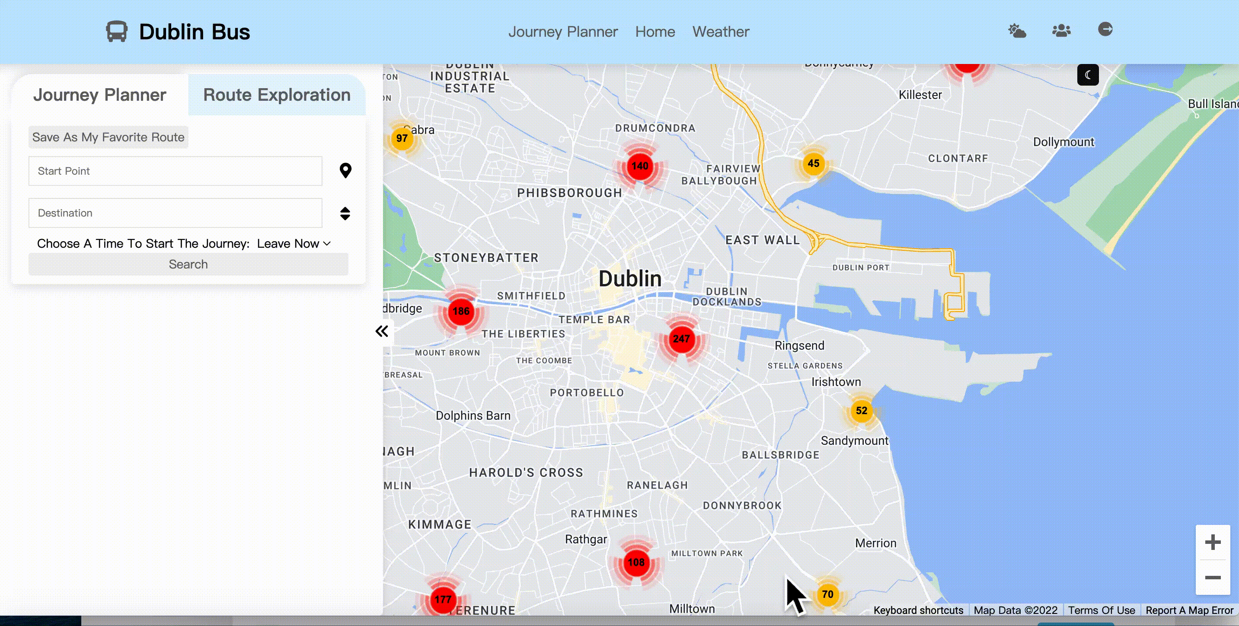Click the 247 stop cluster marker

pyautogui.click(x=680, y=339)
